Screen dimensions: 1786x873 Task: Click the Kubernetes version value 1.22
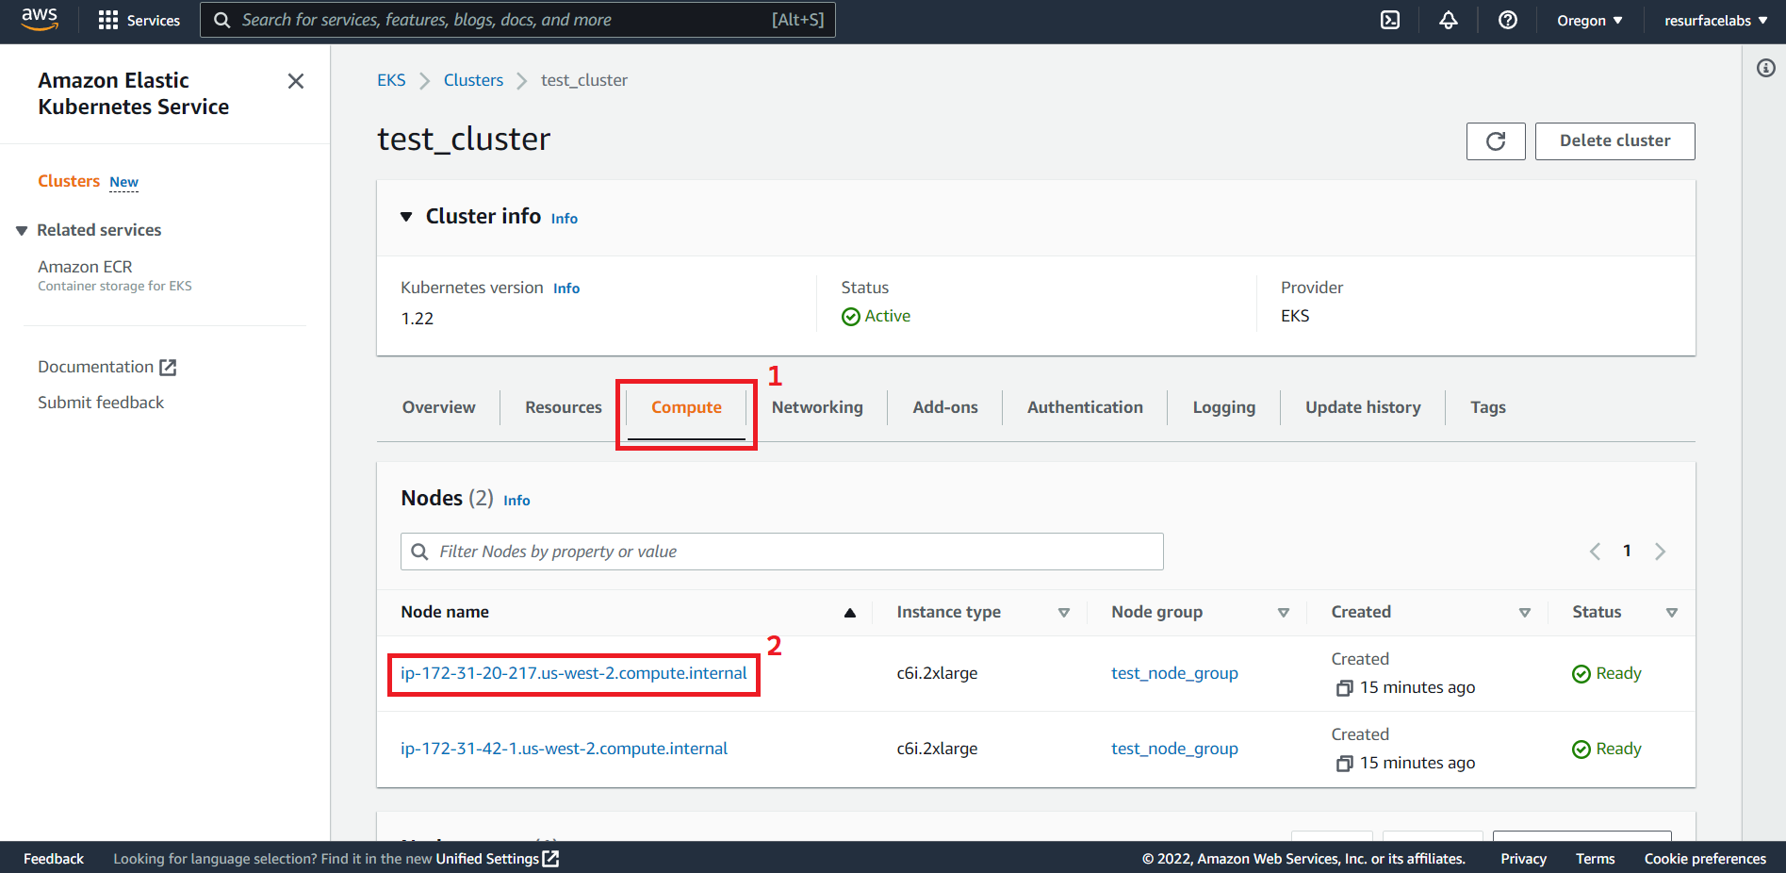click(x=418, y=319)
